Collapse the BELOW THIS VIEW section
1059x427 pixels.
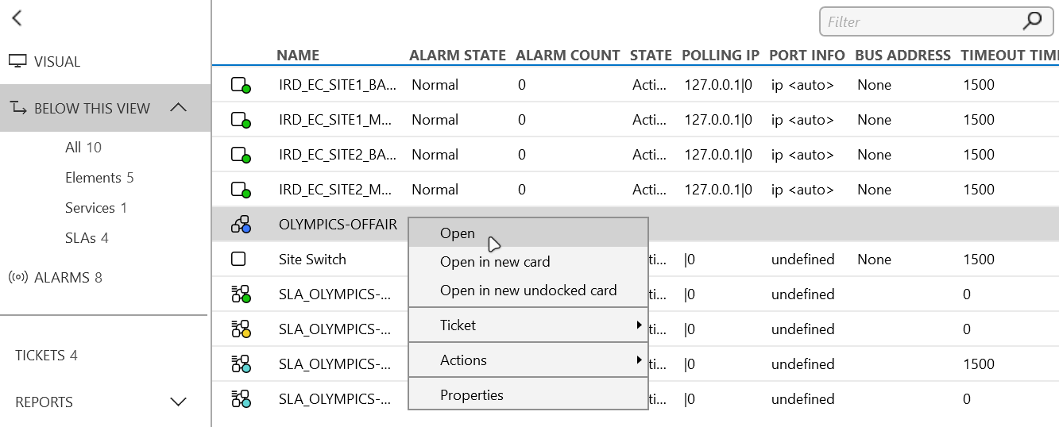(179, 108)
